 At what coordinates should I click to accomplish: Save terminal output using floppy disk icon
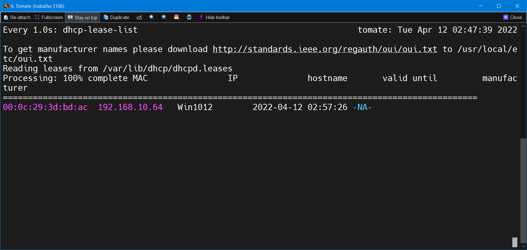177,17
